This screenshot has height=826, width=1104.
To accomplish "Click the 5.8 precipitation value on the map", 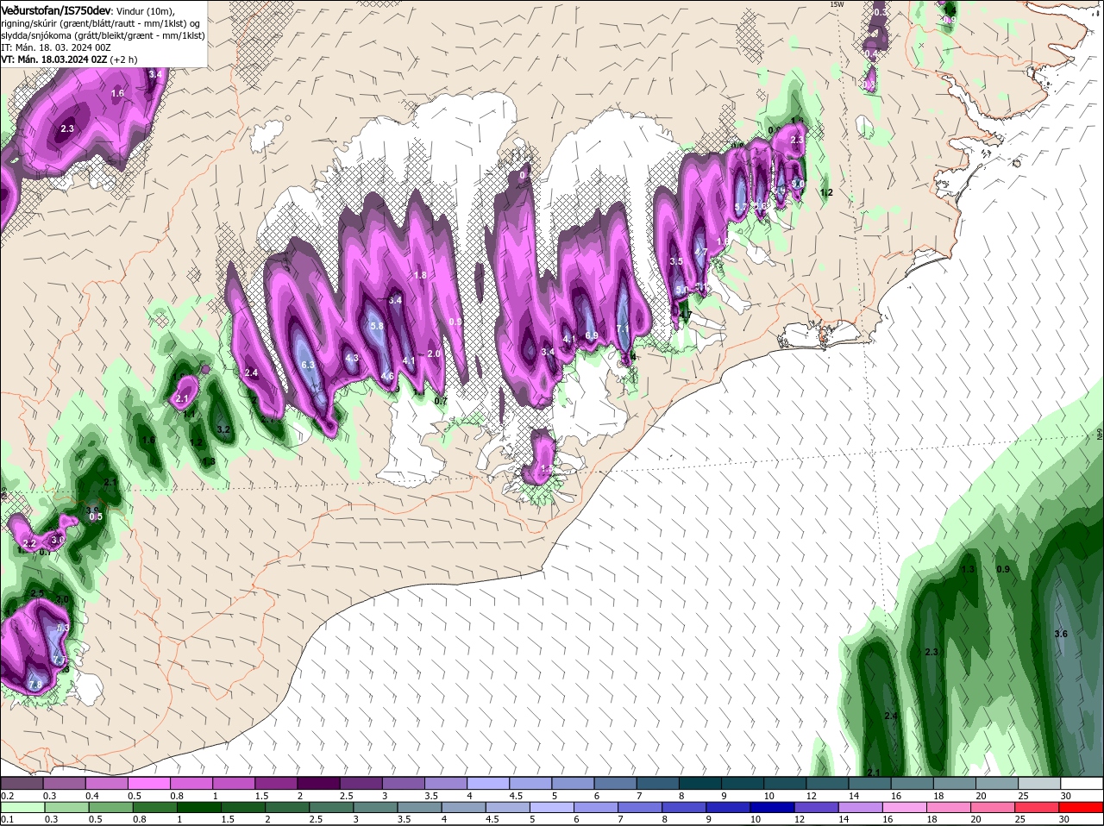I will [376, 326].
